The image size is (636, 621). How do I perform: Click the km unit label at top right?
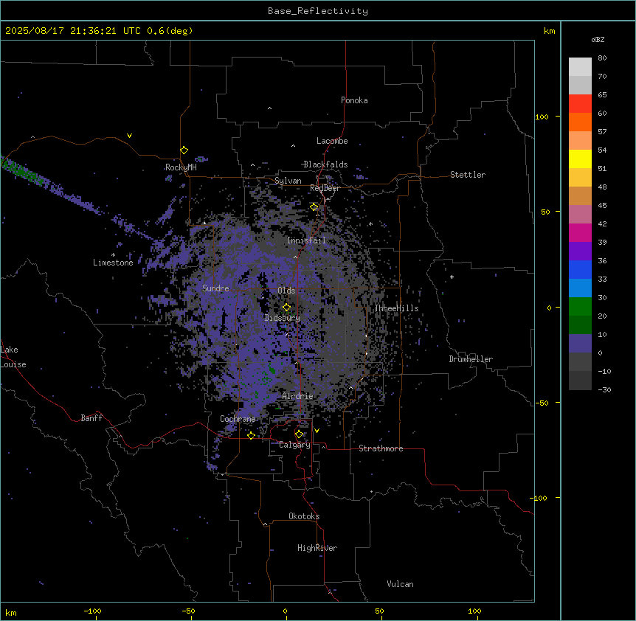tap(550, 31)
